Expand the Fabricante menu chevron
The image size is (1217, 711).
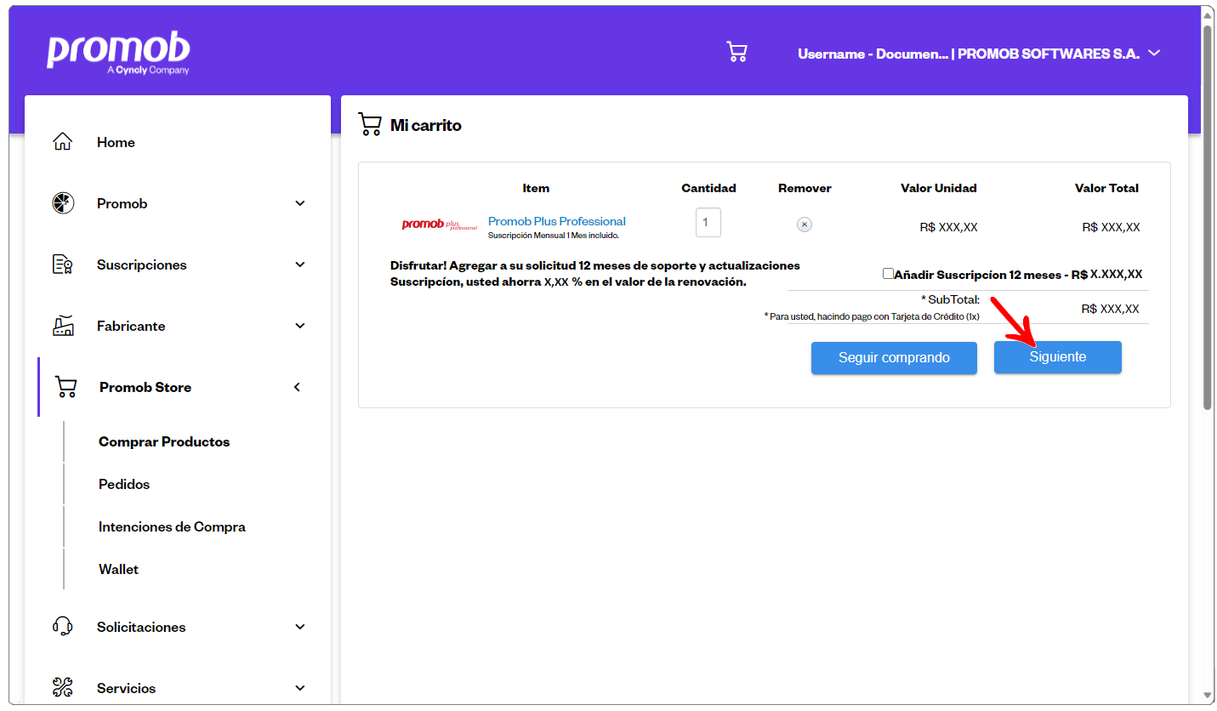tap(299, 326)
